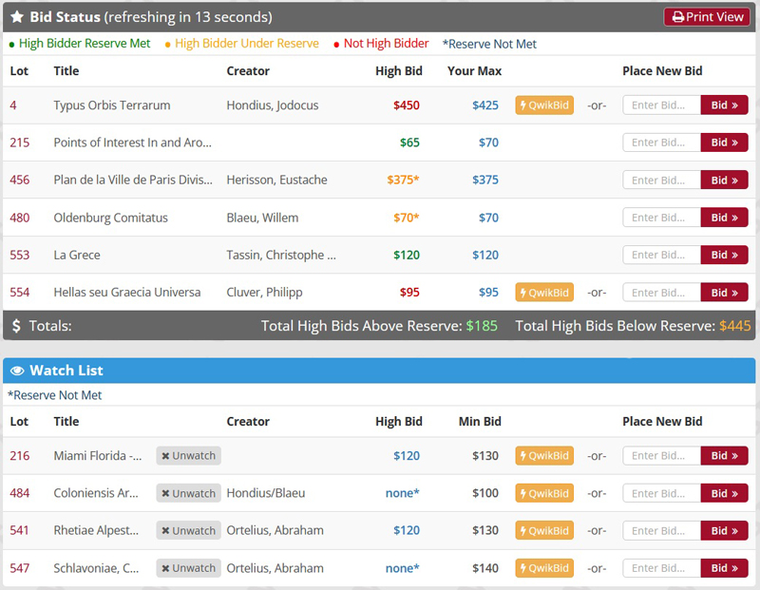Open the Typus Orbis Terrarum title
This screenshot has width=760, height=590.
click(112, 105)
